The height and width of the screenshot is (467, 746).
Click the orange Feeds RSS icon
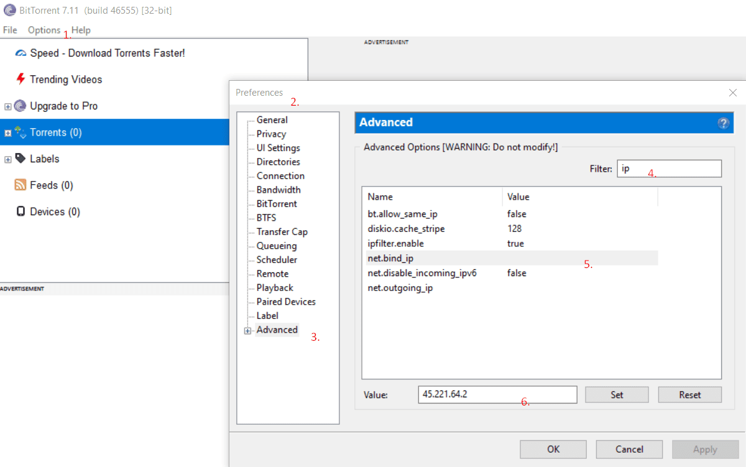coord(21,185)
